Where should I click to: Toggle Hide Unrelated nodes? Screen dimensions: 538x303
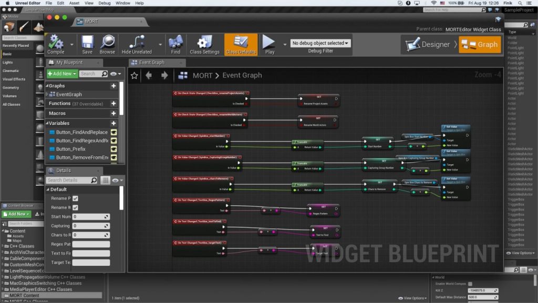(137, 45)
